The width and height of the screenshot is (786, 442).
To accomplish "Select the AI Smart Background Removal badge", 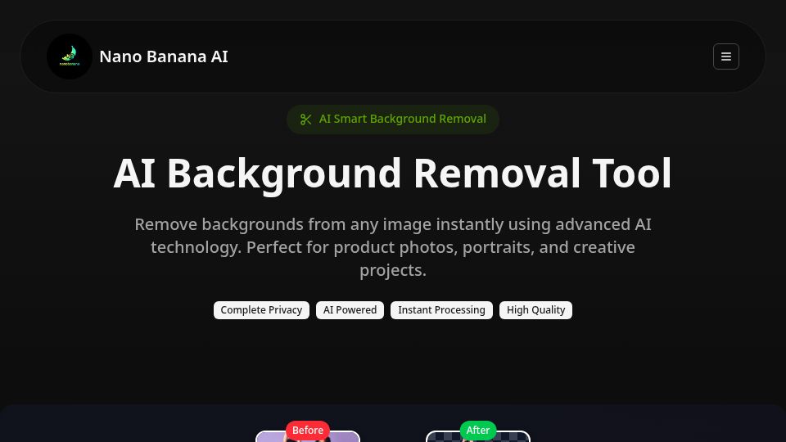I will [x=392, y=120].
